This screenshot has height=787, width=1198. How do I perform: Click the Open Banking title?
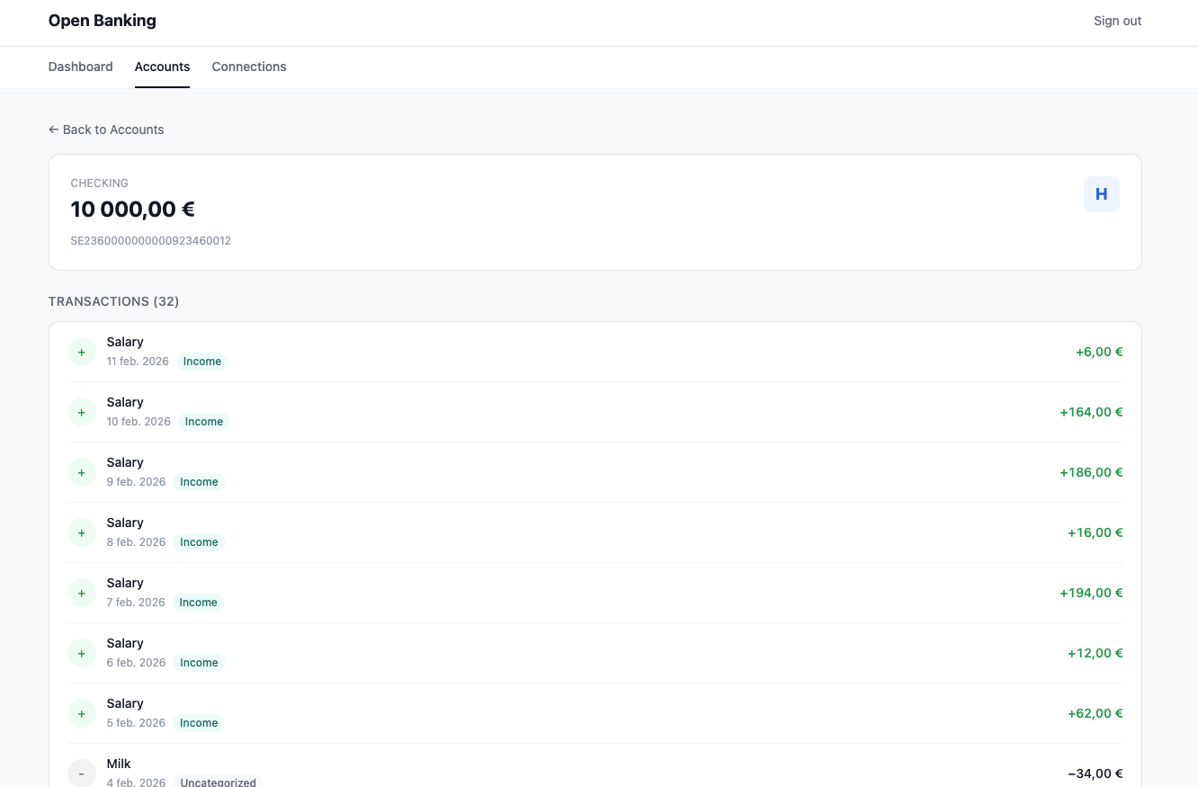tap(102, 21)
